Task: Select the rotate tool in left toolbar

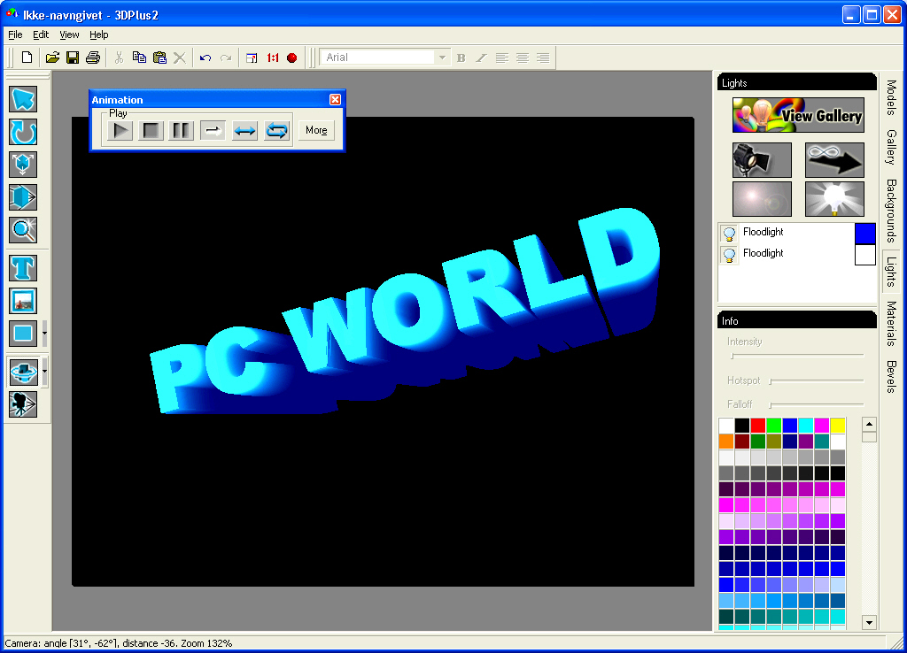Action: click(23, 132)
